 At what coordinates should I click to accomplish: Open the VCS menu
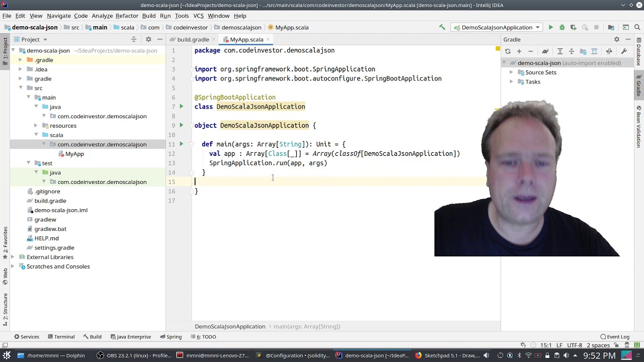[198, 16]
